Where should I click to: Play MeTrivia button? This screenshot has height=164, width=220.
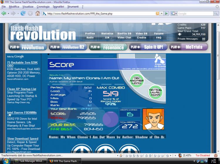tap(188, 47)
